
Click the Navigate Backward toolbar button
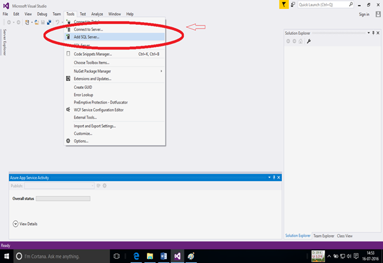pyautogui.click(x=9, y=22)
